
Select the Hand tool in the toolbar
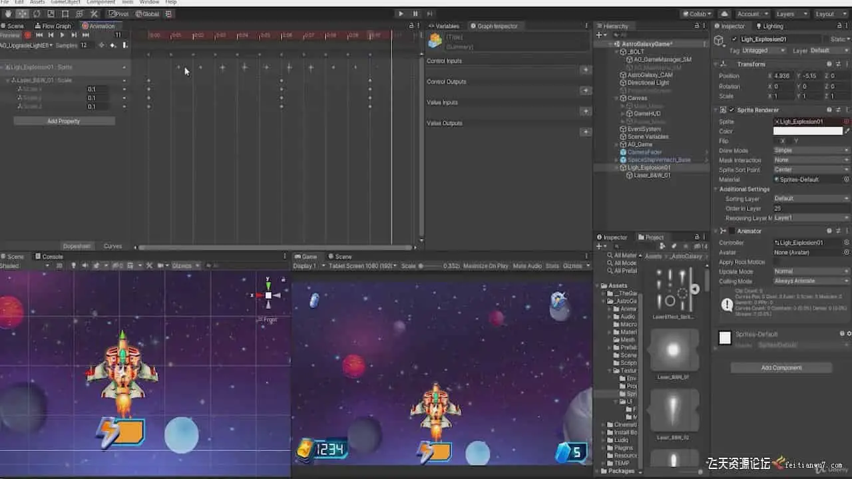[8, 13]
